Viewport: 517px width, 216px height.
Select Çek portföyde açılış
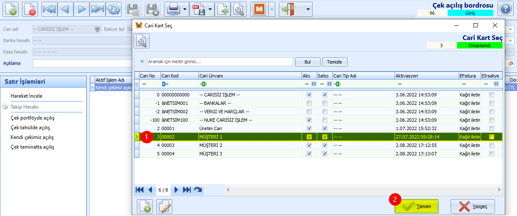point(33,118)
